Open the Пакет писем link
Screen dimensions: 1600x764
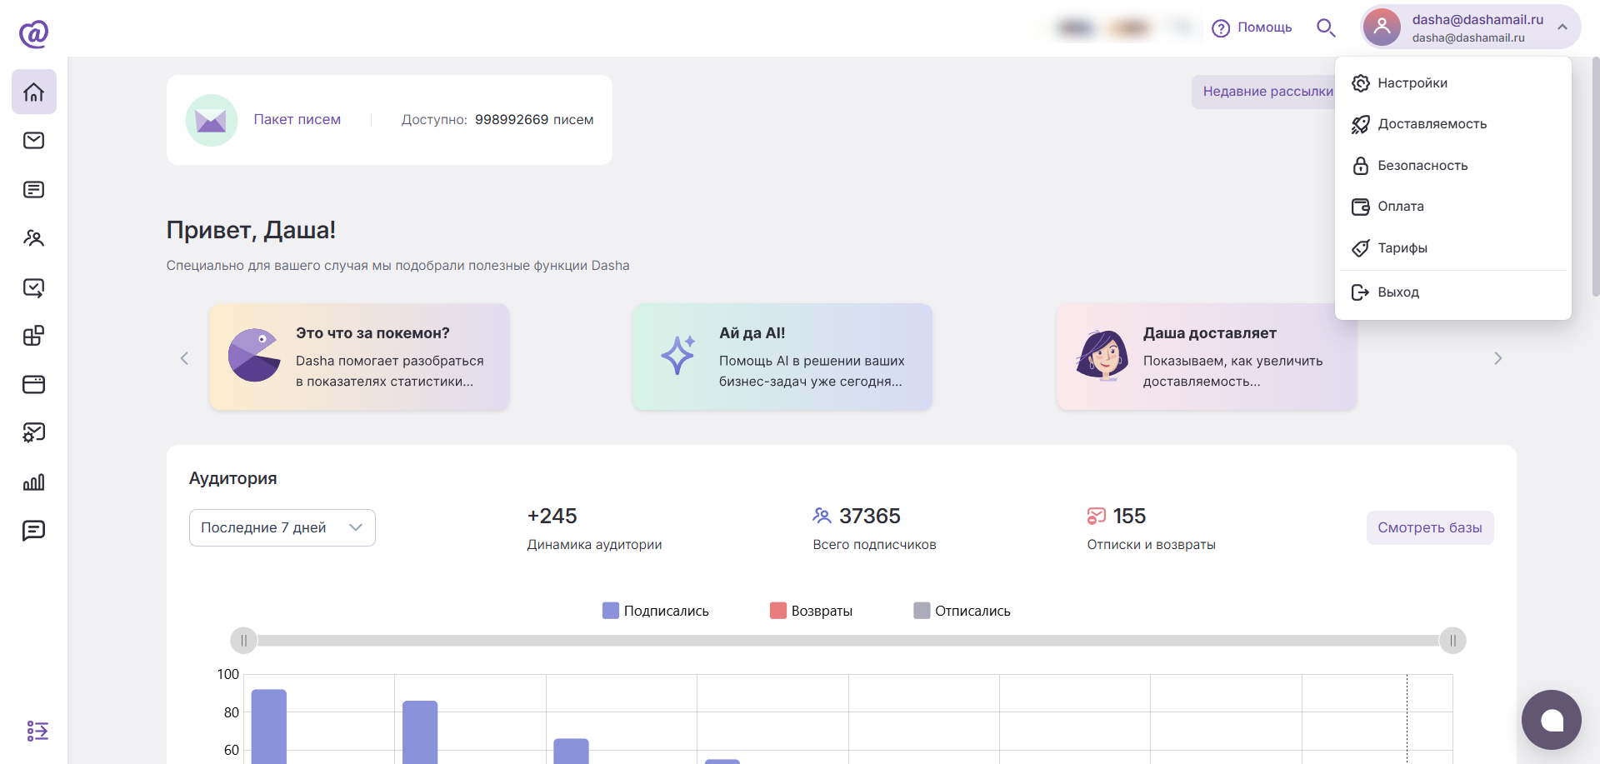click(x=297, y=120)
